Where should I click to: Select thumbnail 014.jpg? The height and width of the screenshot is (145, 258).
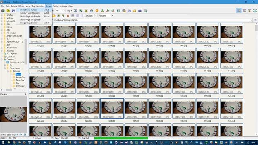coord(136,58)
